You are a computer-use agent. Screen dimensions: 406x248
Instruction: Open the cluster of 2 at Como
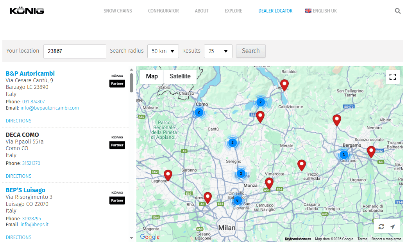click(x=199, y=112)
